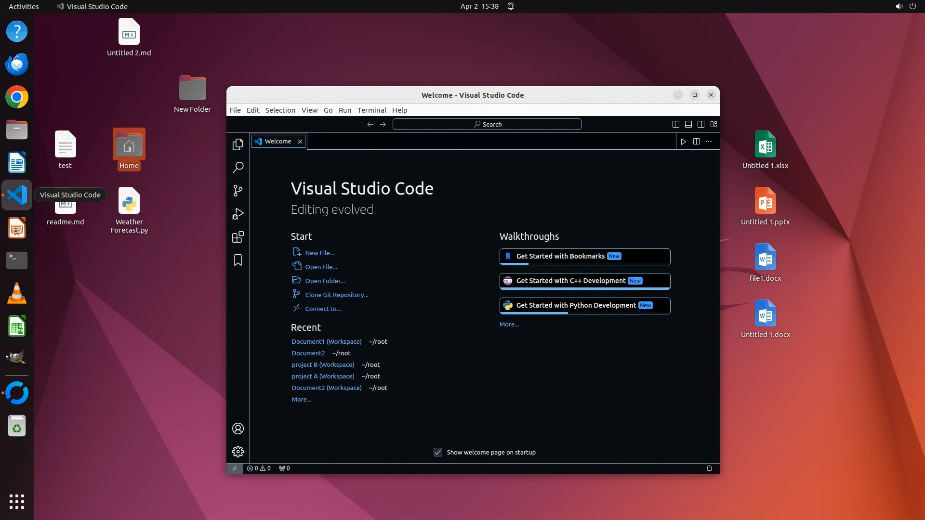Open the Bookmarks view in activity bar
925x520 pixels.
(x=238, y=260)
